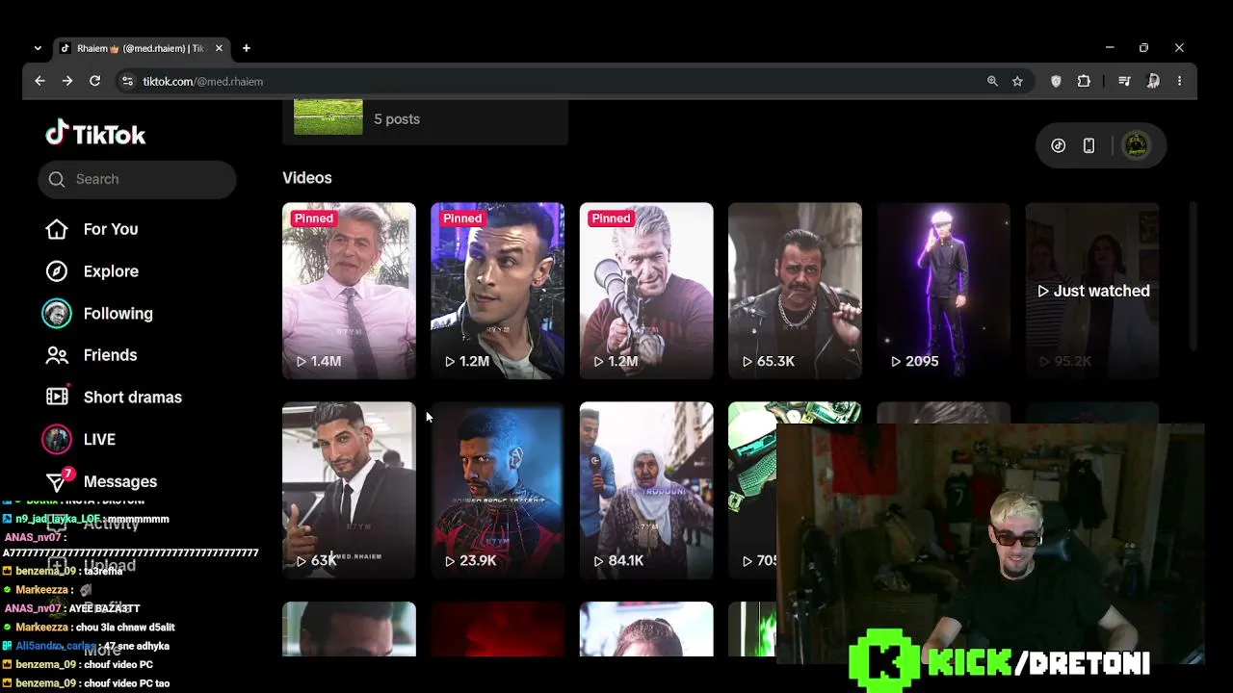The image size is (1233, 693).
Task: View site information for tiktok.com
Action: (x=126, y=82)
